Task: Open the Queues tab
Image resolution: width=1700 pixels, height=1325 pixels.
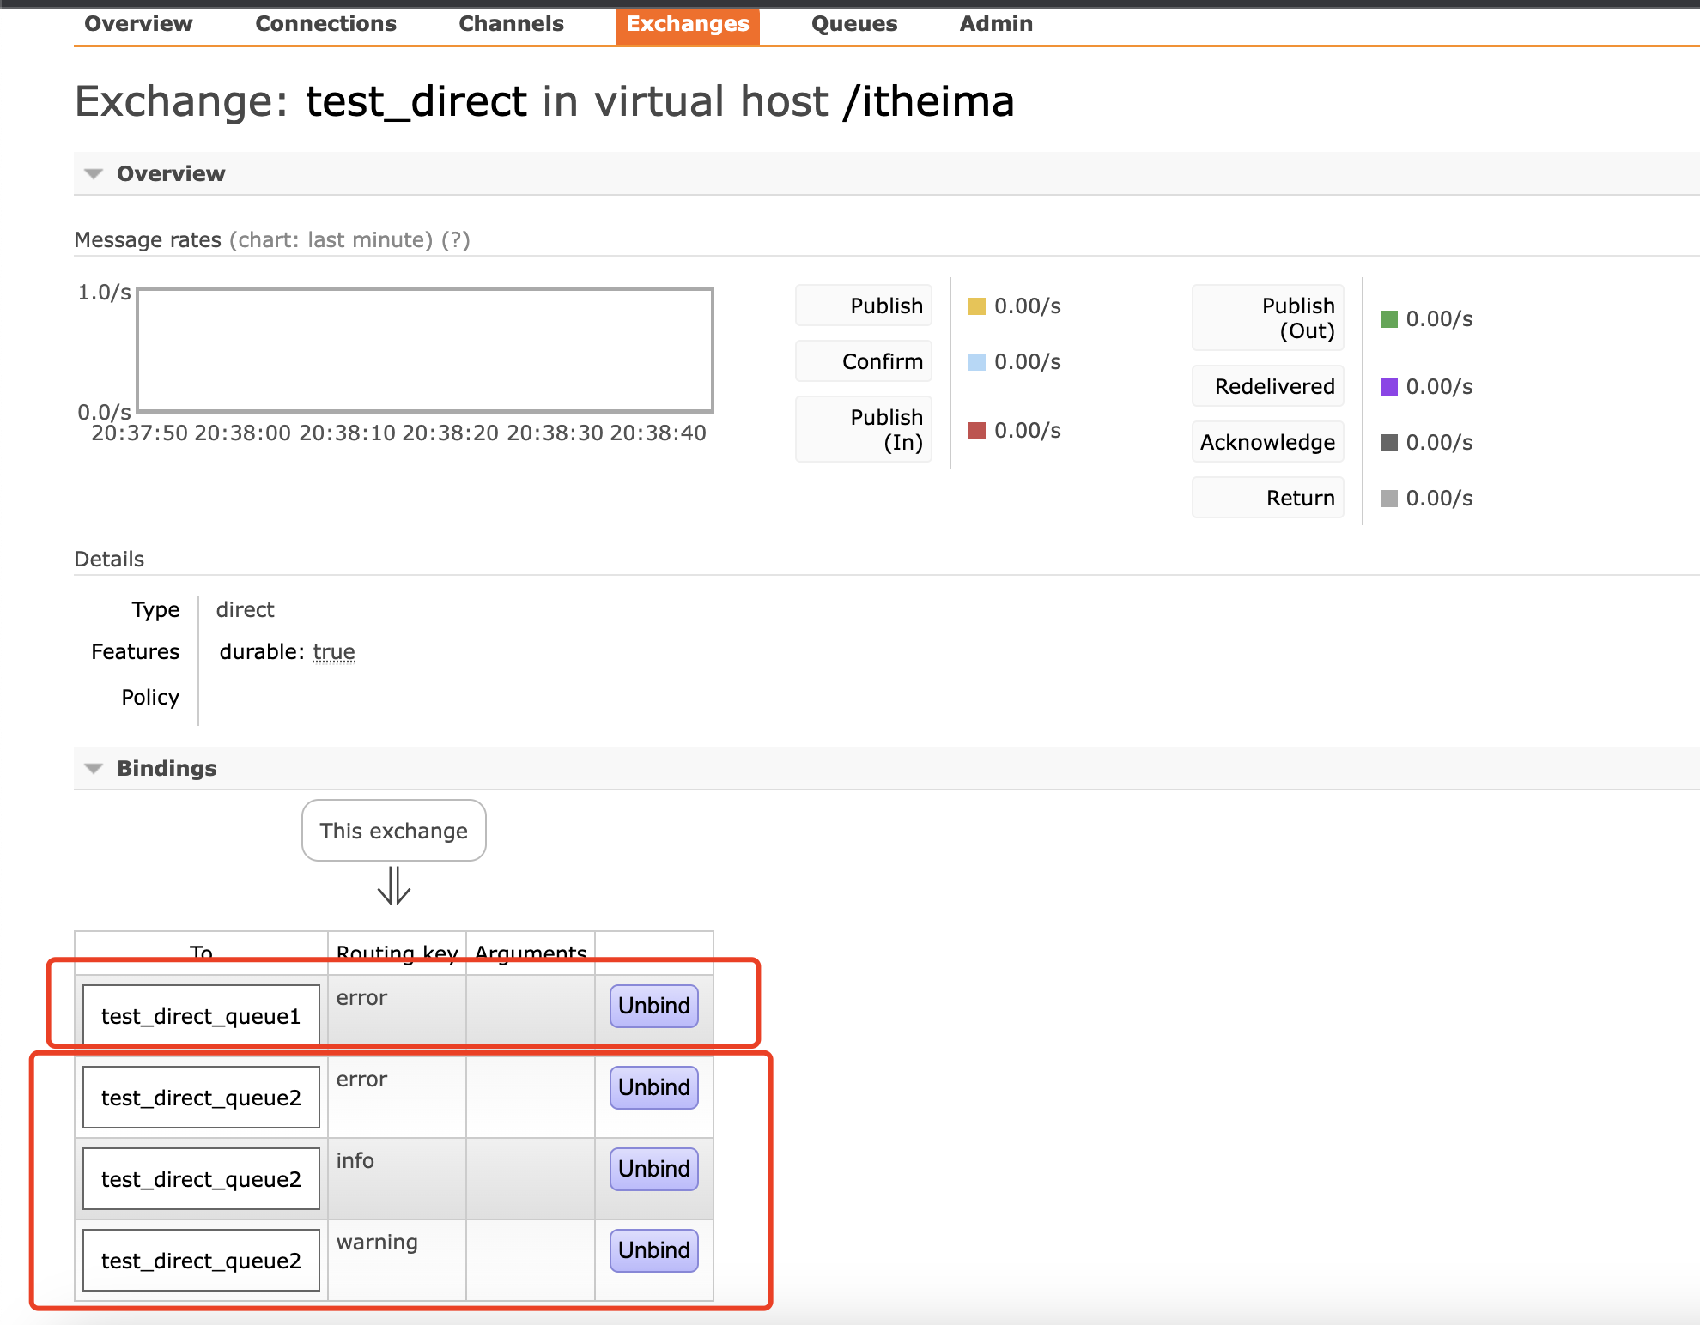Action: (853, 24)
